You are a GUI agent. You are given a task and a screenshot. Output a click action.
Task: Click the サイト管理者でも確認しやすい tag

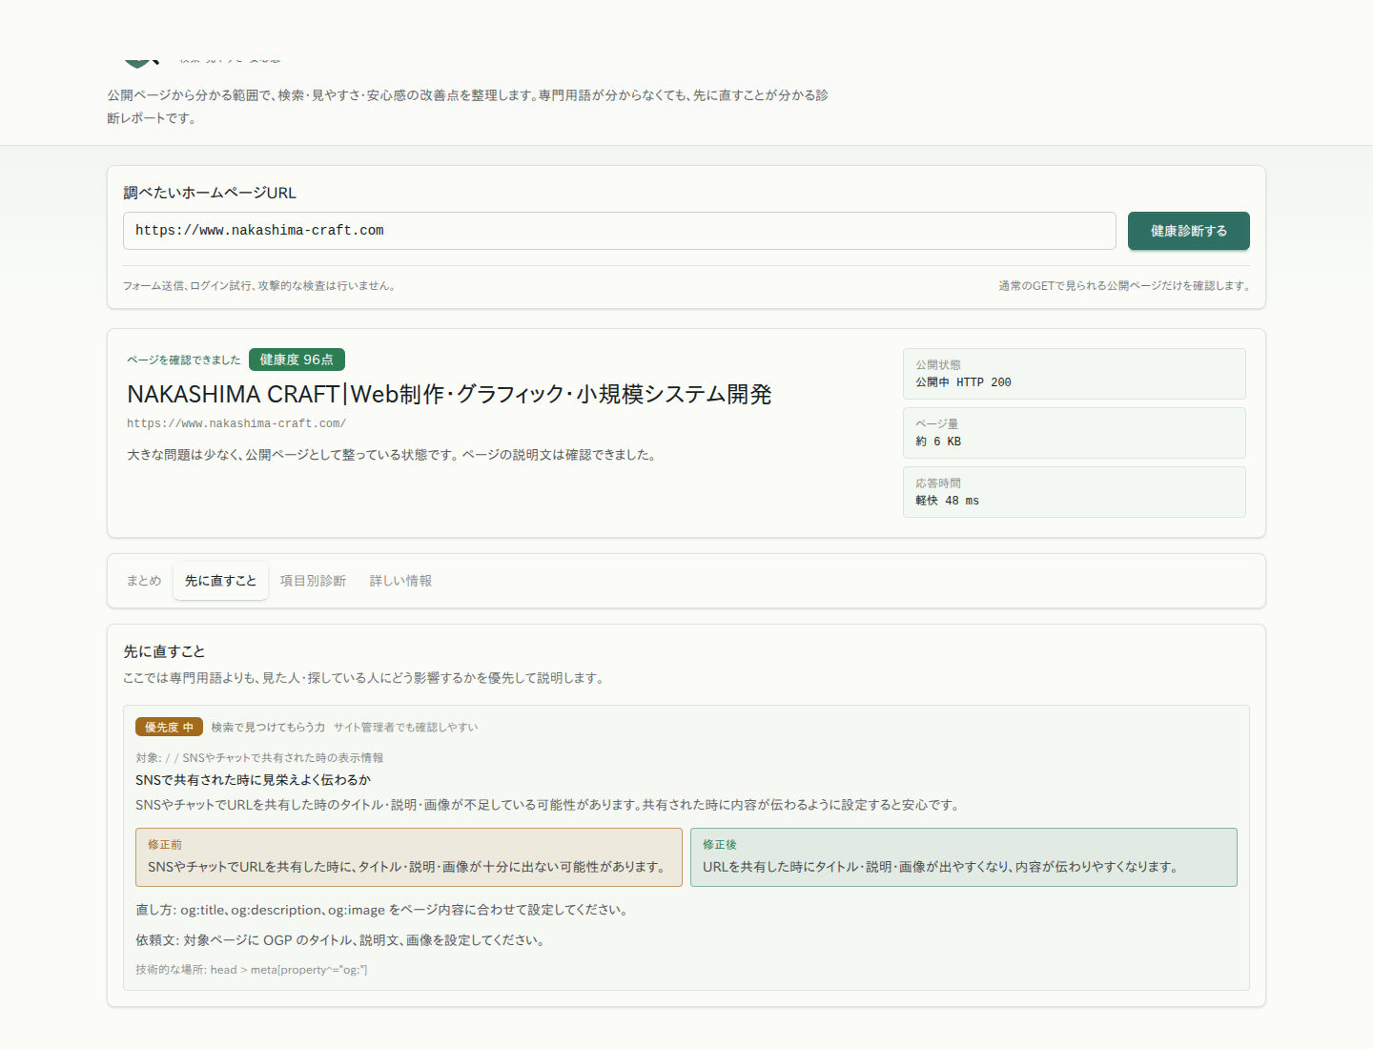(x=405, y=728)
